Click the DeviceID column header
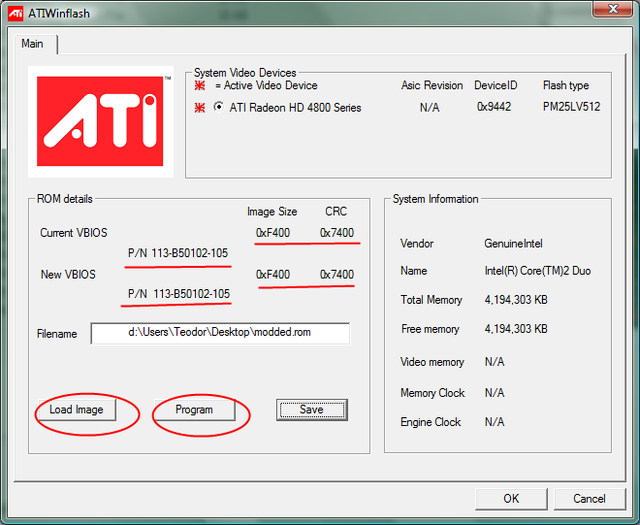The height and width of the screenshot is (525, 640). (496, 85)
